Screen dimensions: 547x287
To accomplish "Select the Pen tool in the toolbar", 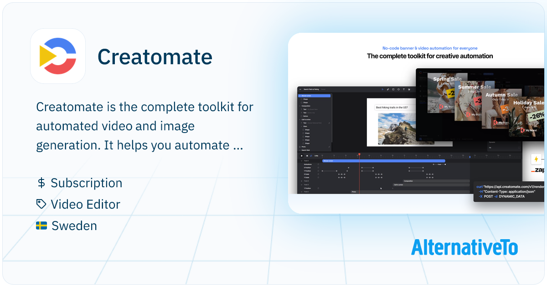I will pyautogui.click(x=388, y=89).
